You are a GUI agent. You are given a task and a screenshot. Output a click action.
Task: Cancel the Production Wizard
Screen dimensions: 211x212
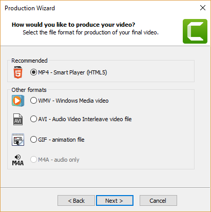point(158,201)
